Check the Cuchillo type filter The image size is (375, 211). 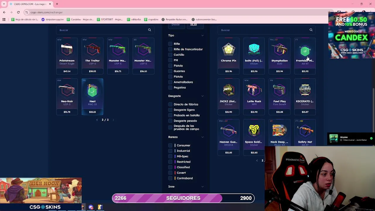pyautogui.click(x=170, y=55)
